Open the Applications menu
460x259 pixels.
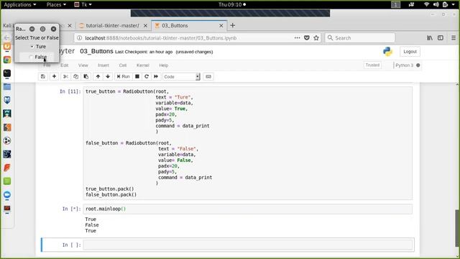coord(19,4)
